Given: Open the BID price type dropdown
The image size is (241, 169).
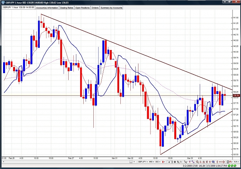Looking at the screenshot, I should (158, 162).
